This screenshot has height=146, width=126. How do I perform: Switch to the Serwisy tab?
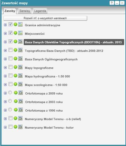click(x=25, y=11)
